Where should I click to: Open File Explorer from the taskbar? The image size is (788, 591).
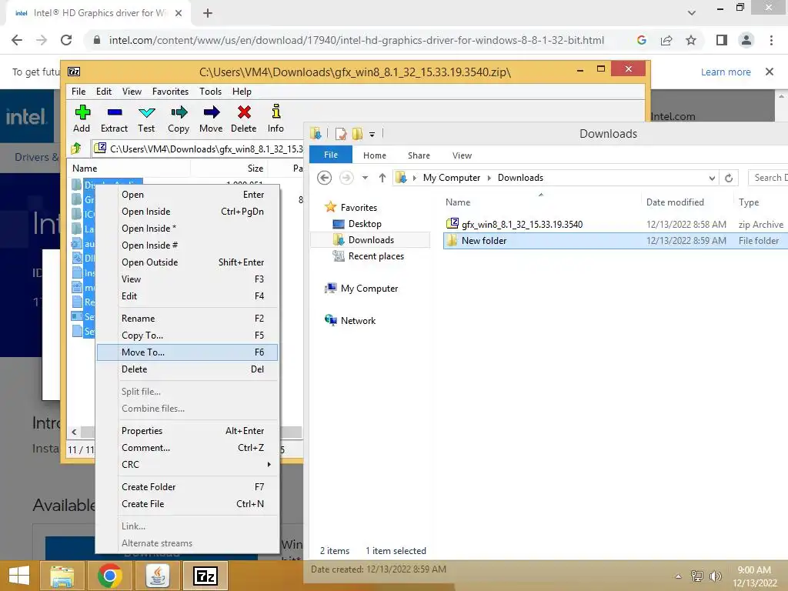62,576
